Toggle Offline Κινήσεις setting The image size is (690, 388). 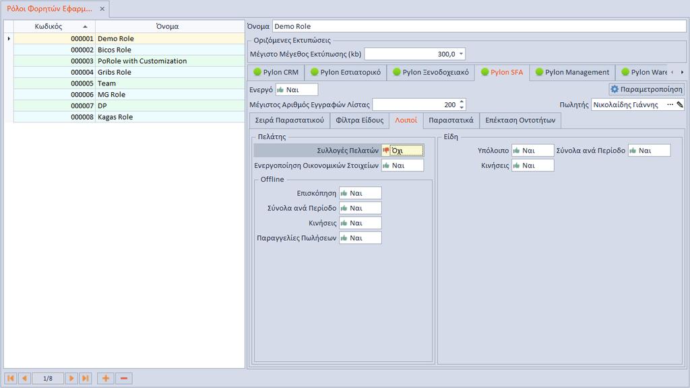click(x=360, y=223)
